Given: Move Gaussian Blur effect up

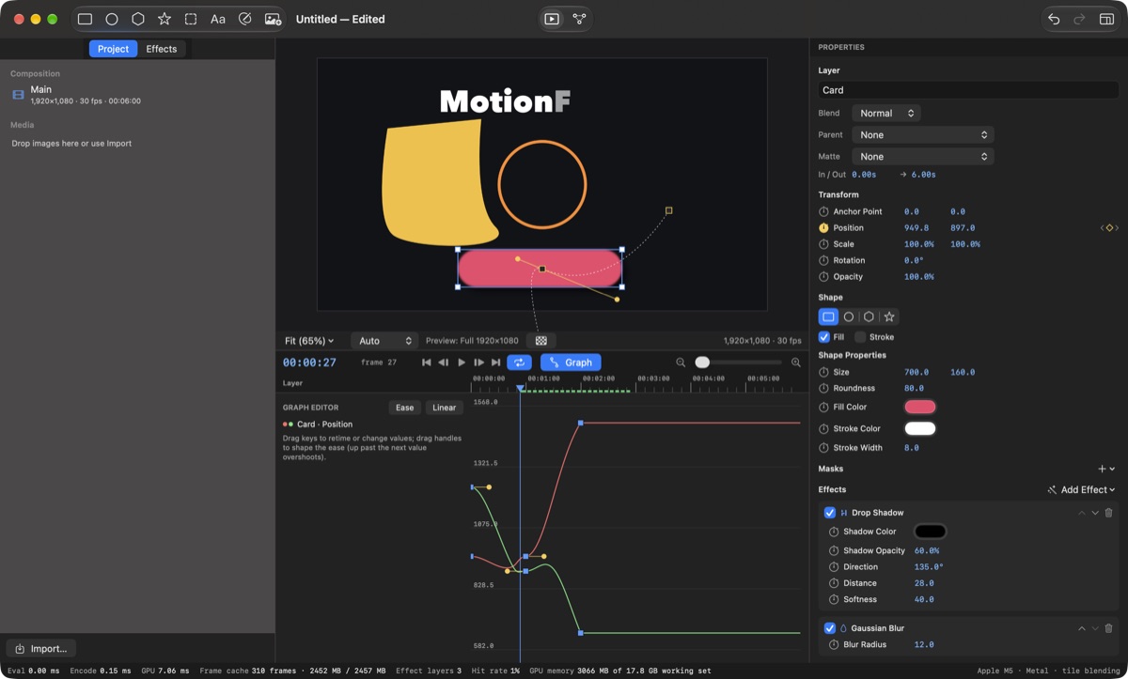Looking at the screenshot, I should [x=1082, y=628].
